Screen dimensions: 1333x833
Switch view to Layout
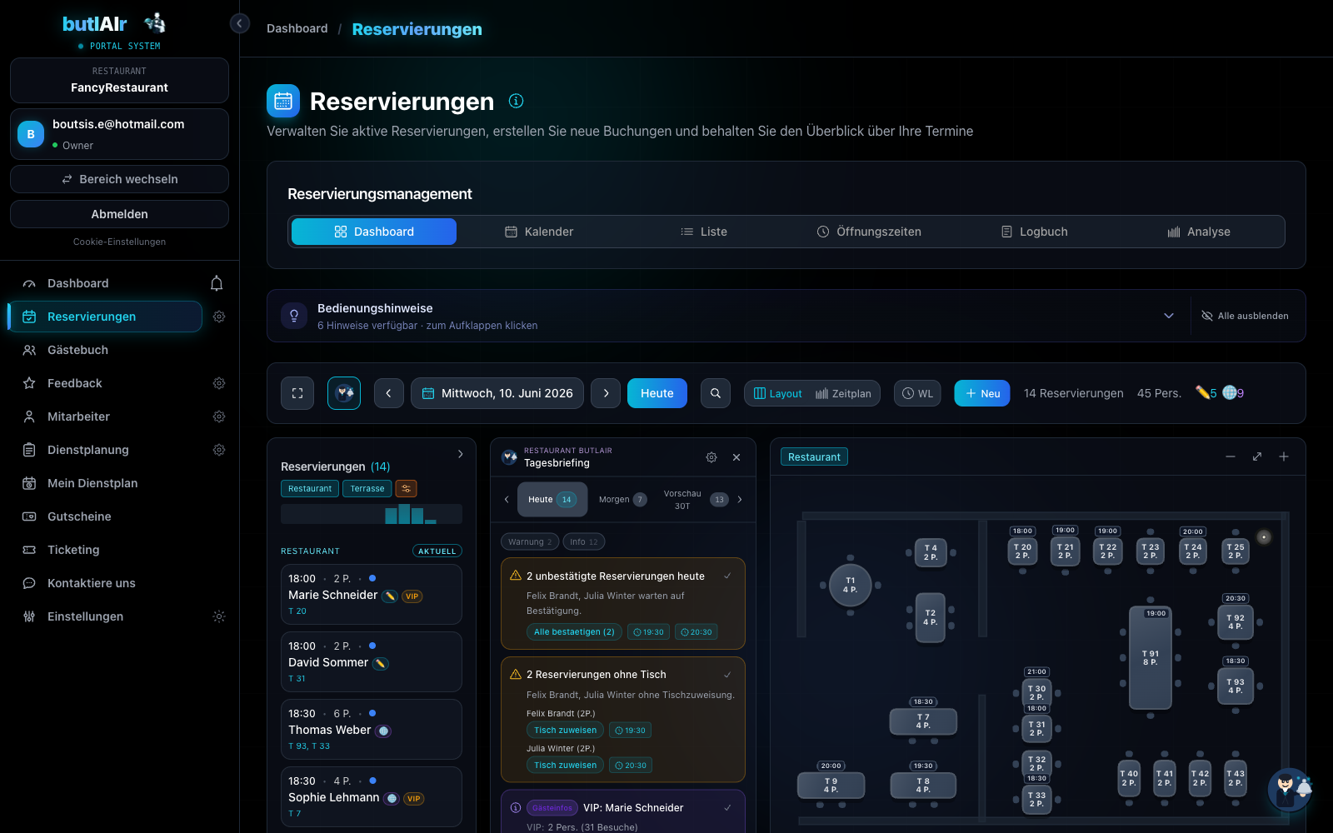coord(778,394)
